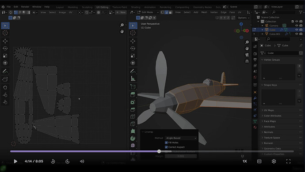
Task: Open Modifiers wrench properties tab
Action: (255, 98)
